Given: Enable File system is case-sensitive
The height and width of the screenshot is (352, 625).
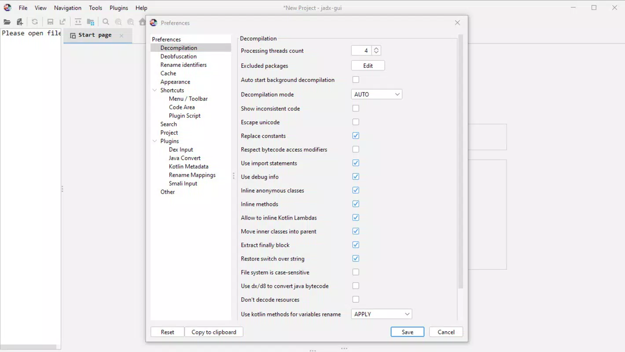Looking at the screenshot, I should (x=356, y=272).
